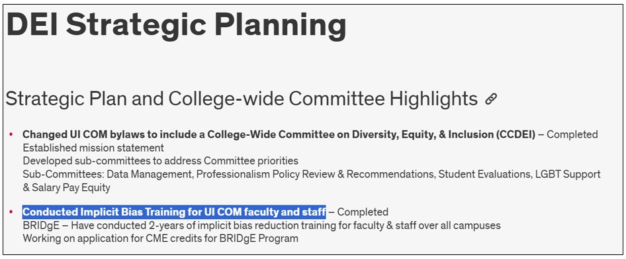Click the highlighted Conducted Implicit Bias Training text
626x259 pixels.
pos(174,211)
